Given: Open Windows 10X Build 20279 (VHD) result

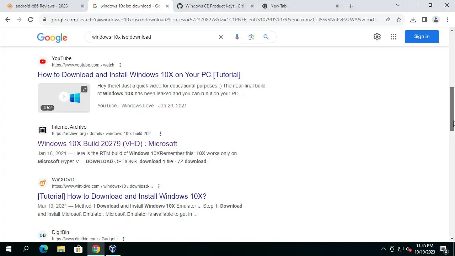Looking at the screenshot, I should [x=107, y=144].
